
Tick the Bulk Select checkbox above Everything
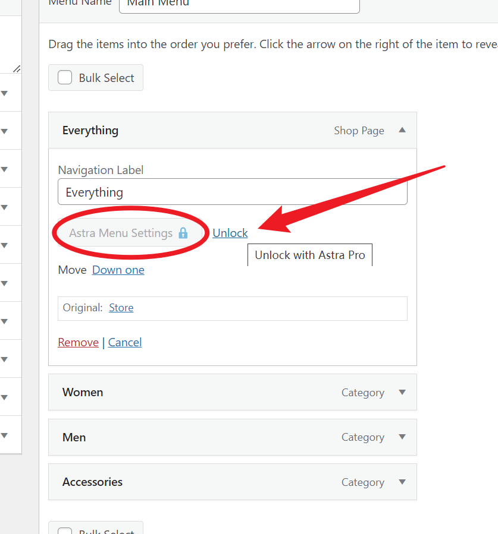(65, 78)
